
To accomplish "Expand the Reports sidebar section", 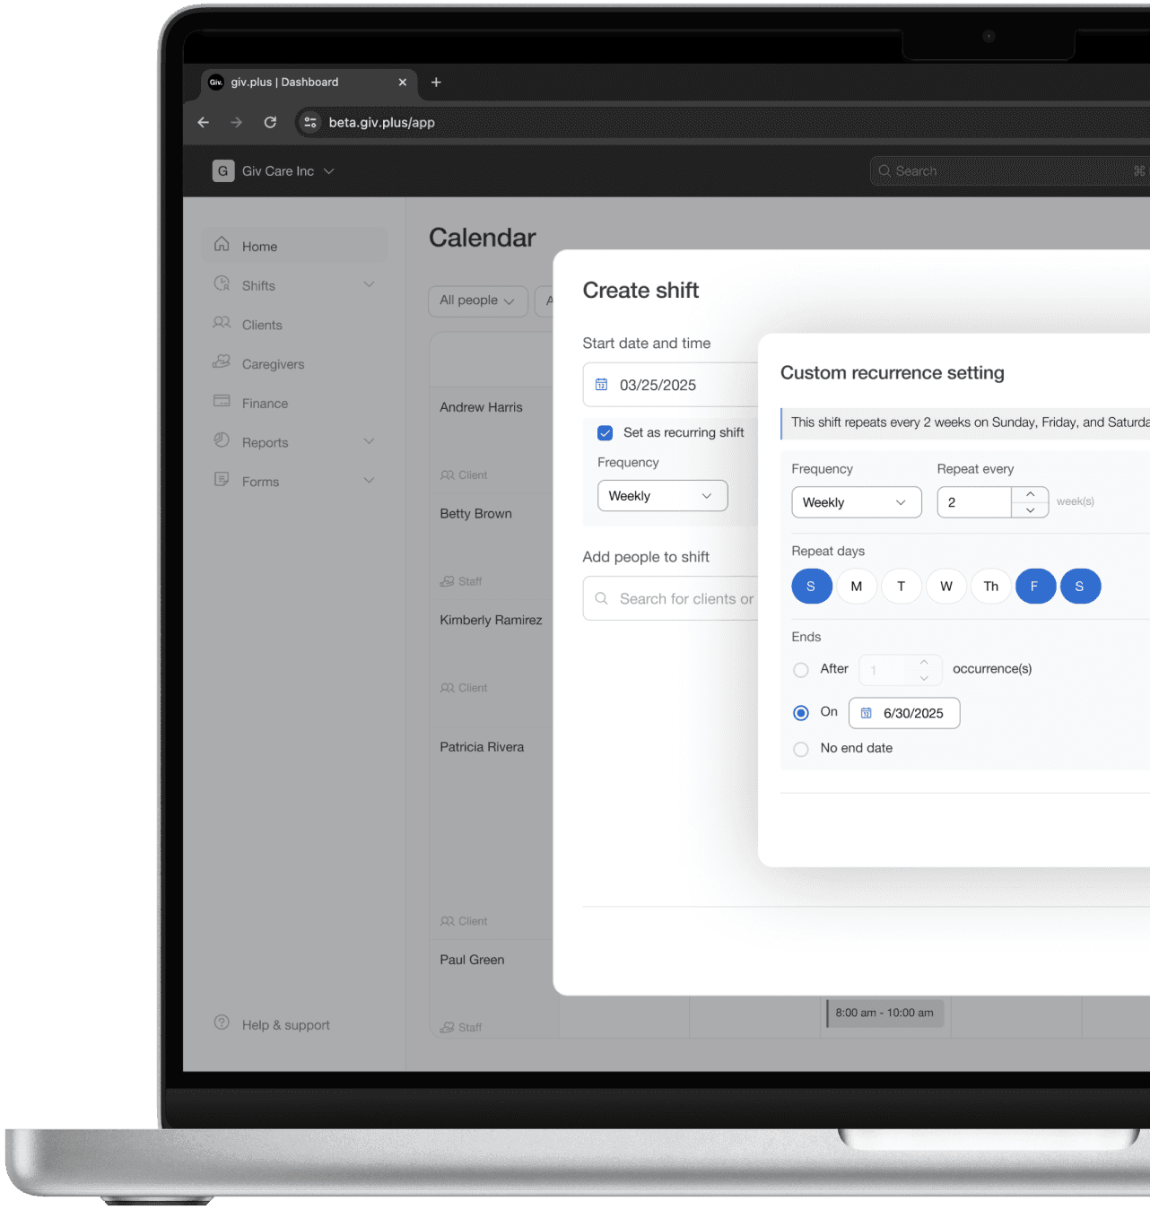I will click(x=369, y=441).
